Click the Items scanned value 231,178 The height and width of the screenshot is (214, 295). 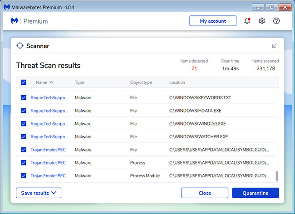(265, 68)
